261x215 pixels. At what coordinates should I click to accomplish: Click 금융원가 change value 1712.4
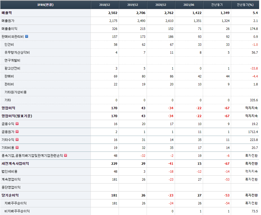[x=253, y=132]
